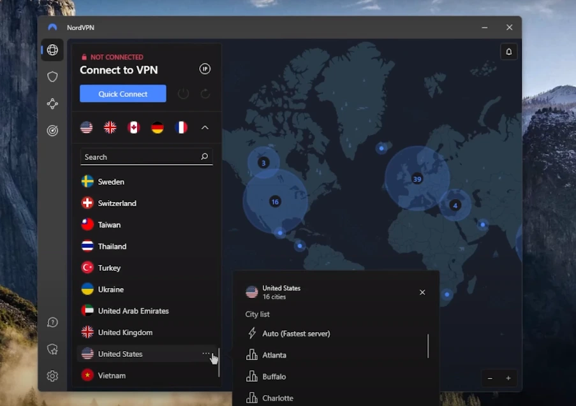
Task: Select Turkey in the country list
Action: click(146, 268)
